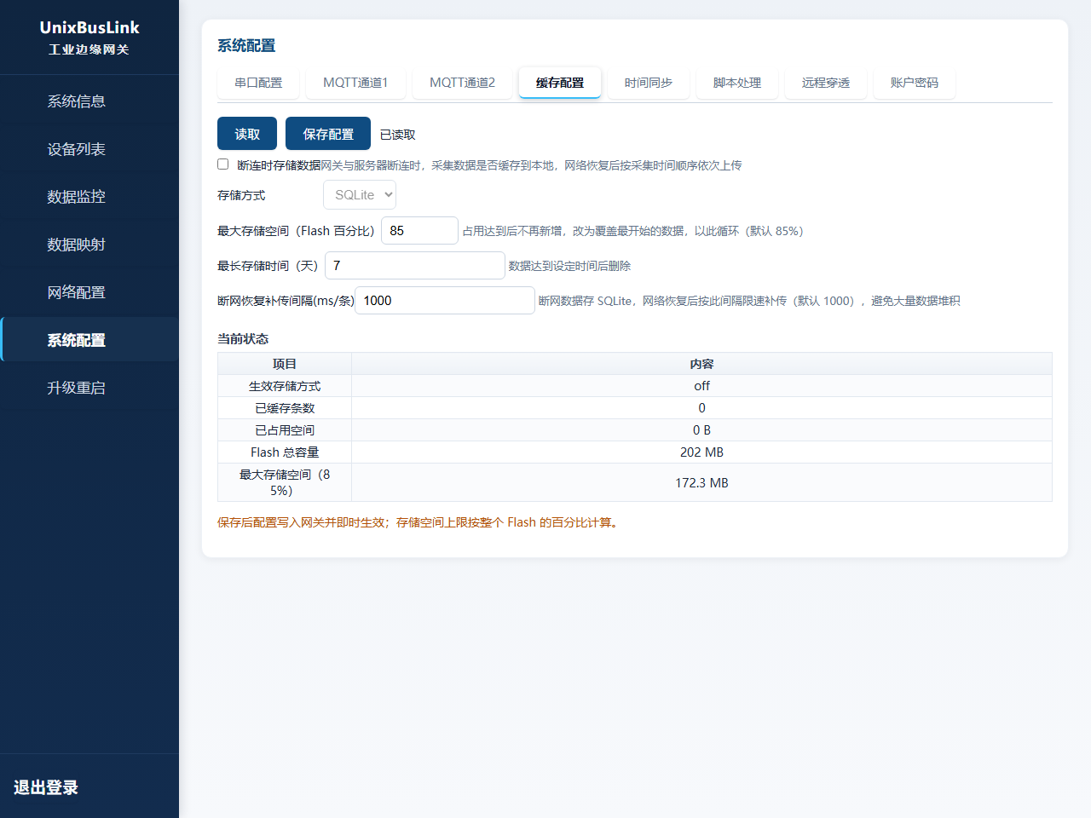Open the 账户密码 tab
This screenshot has height=818, width=1091.
(915, 83)
